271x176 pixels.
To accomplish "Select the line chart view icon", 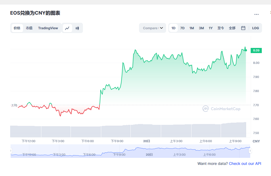I will click(x=67, y=28).
